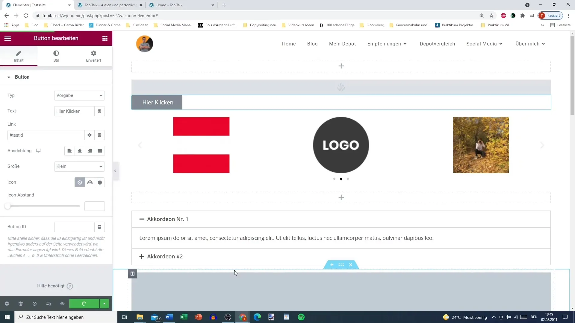Add section with plus below carousel

click(x=341, y=197)
